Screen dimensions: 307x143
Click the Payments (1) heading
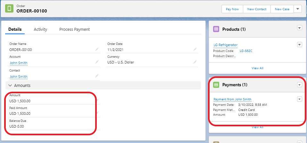tap(235, 85)
